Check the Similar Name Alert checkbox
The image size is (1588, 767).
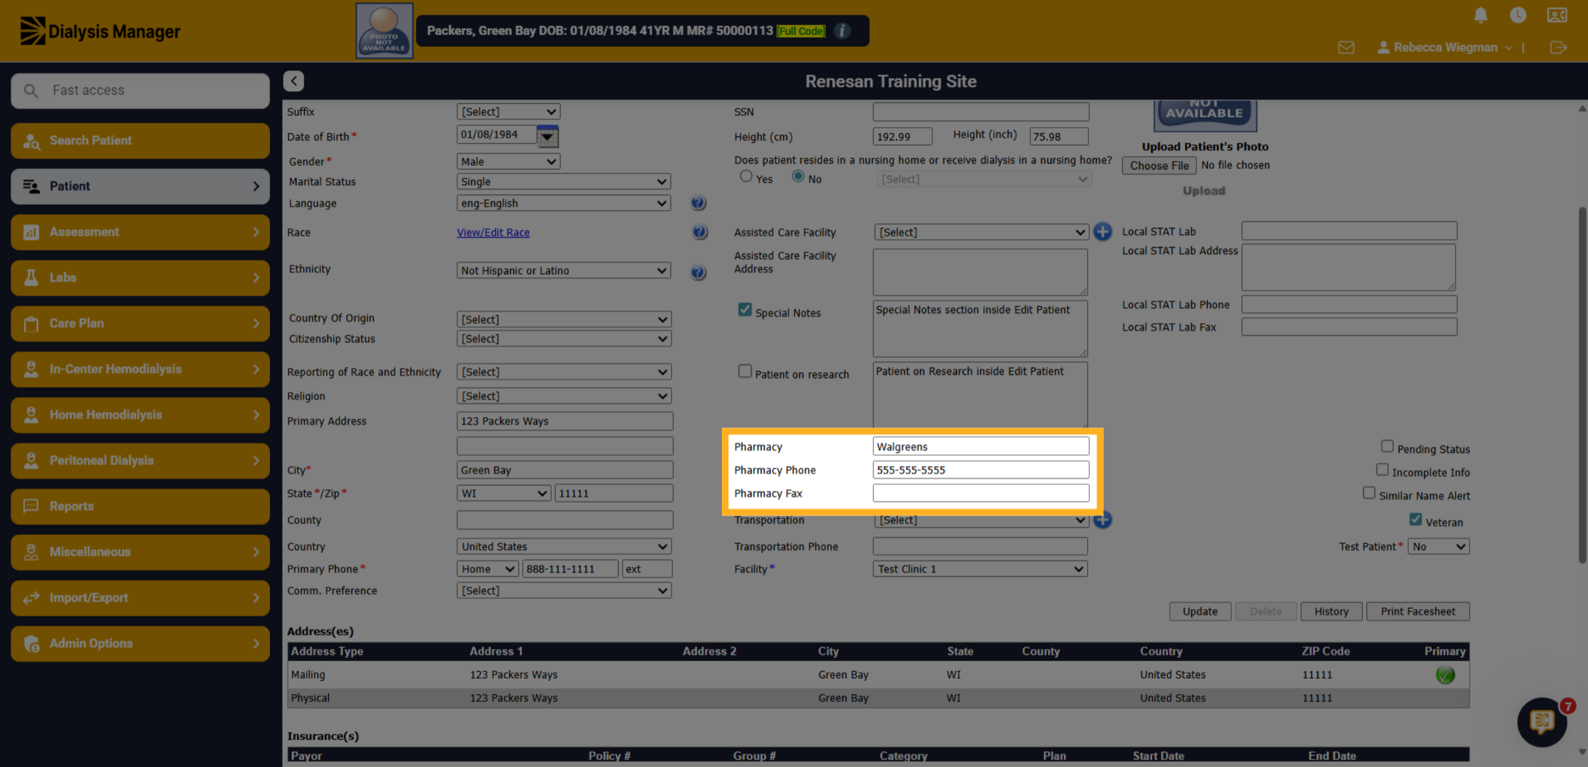coord(1369,493)
